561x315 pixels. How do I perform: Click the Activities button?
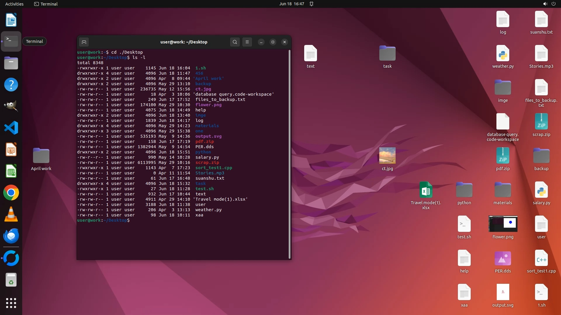pos(14,4)
